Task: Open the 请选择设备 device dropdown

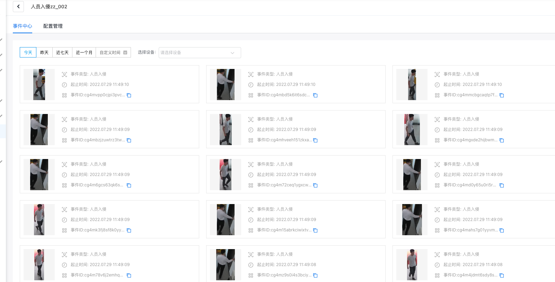Action: point(200,53)
